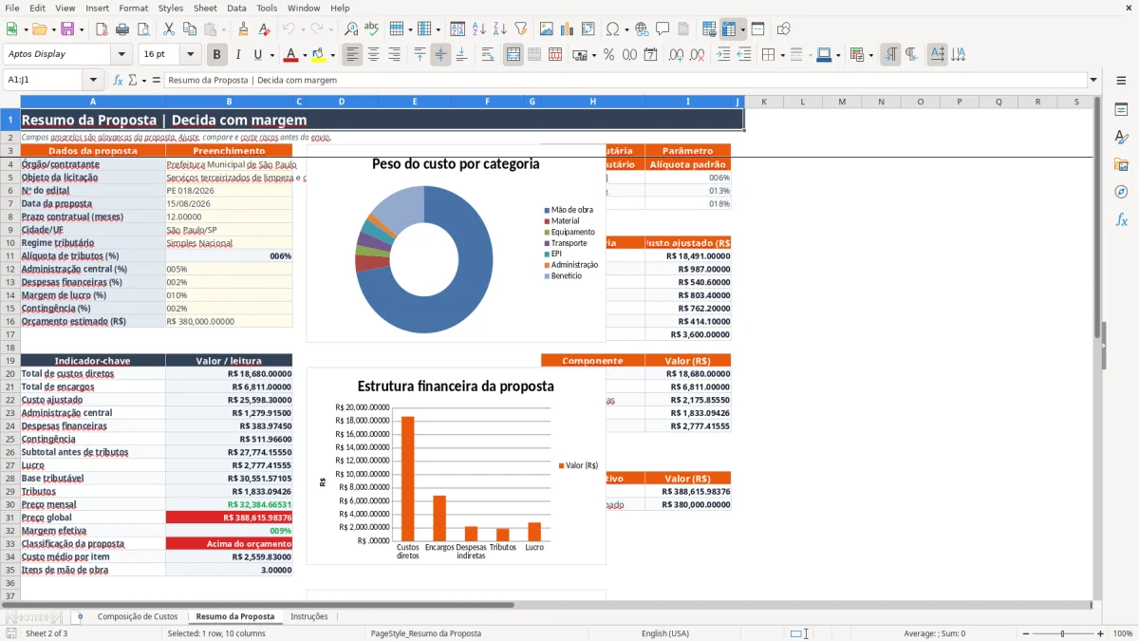Open the Find & Replace tool
Image resolution: width=1139 pixels, height=641 pixels.
click(351, 29)
